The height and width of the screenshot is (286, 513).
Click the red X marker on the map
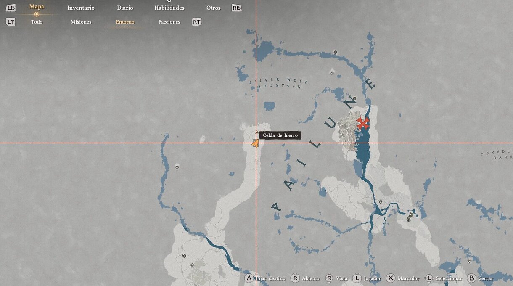362,123
